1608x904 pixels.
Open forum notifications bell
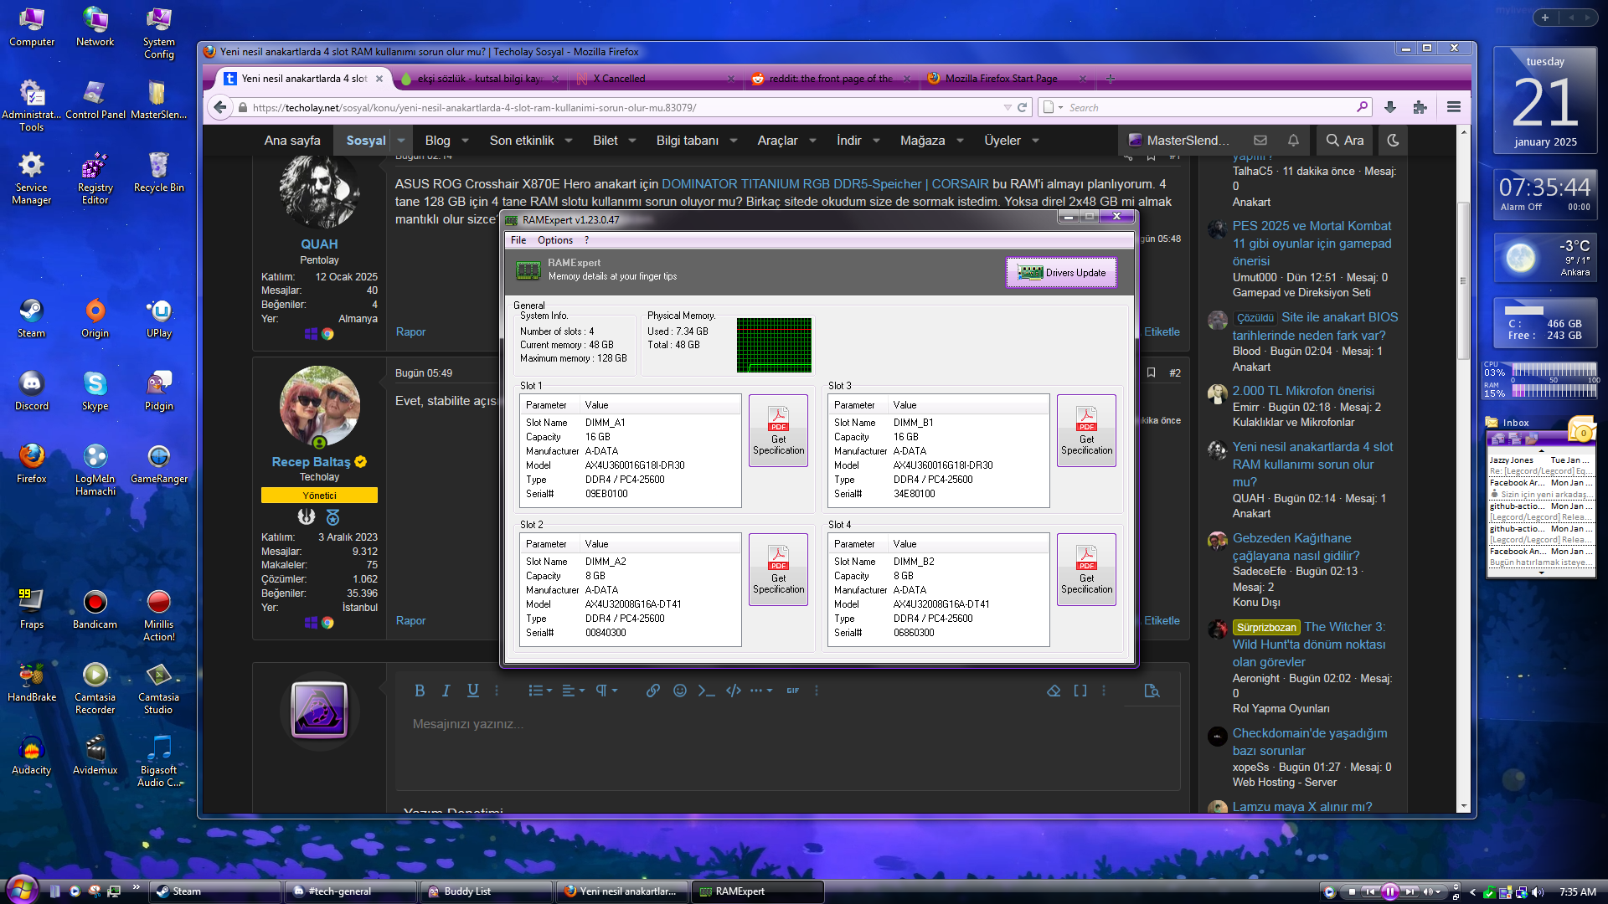click(x=1293, y=141)
